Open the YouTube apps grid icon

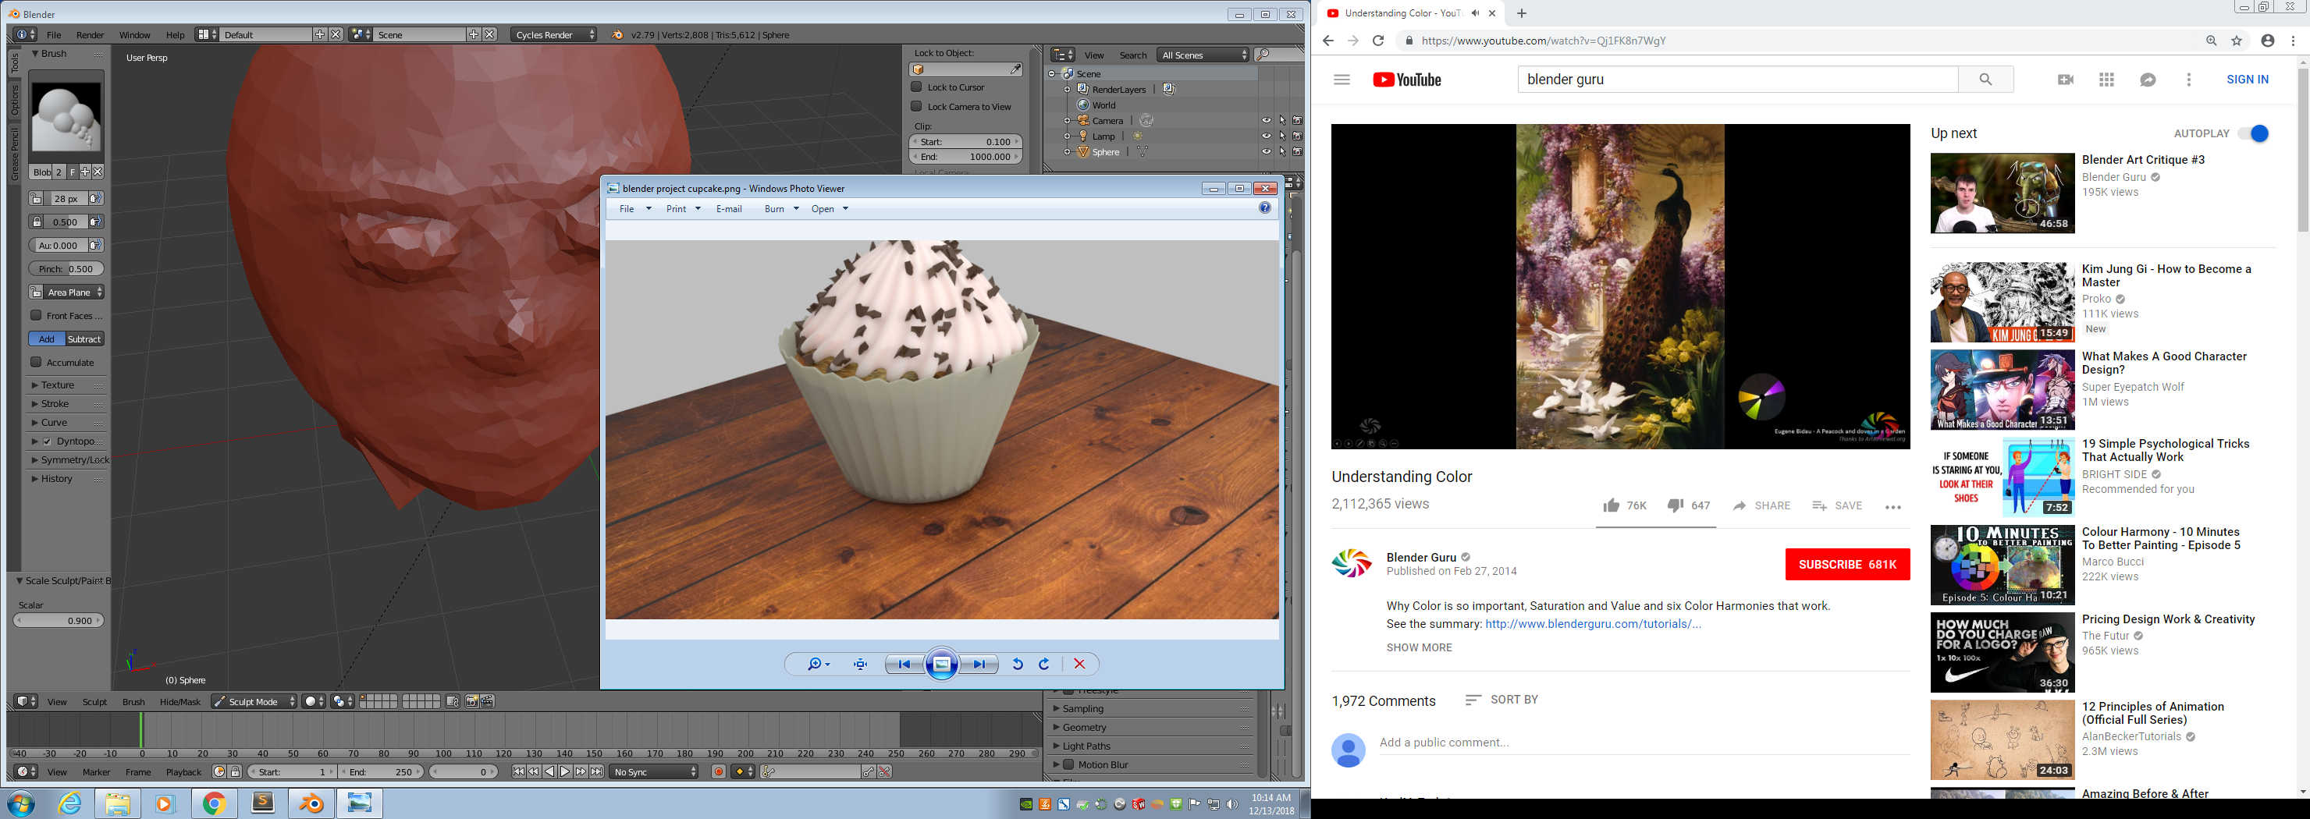pos(2106,80)
